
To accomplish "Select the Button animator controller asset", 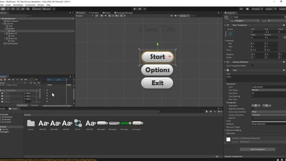I will click(x=78, y=124).
